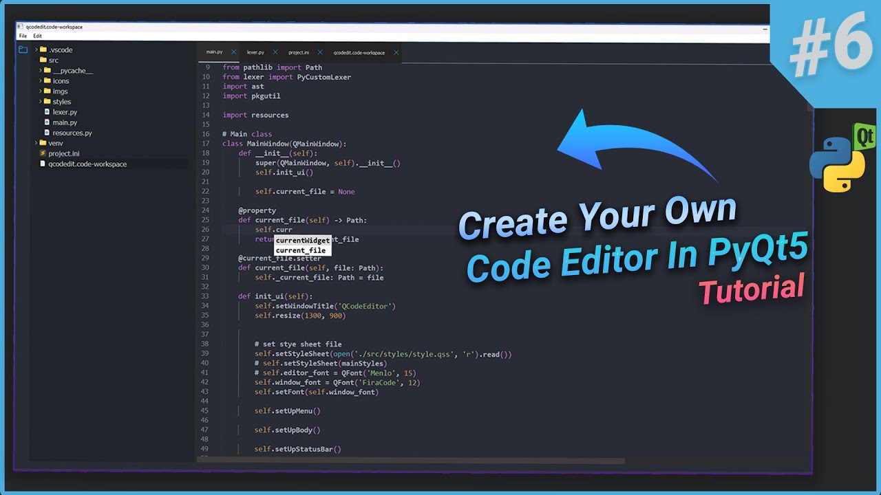The width and height of the screenshot is (881, 495).
Task: Expand the imgs folder chevron
Action: (40, 91)
